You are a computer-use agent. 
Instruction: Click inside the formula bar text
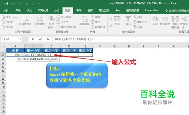pyautogui.click(x=74, y=39)
